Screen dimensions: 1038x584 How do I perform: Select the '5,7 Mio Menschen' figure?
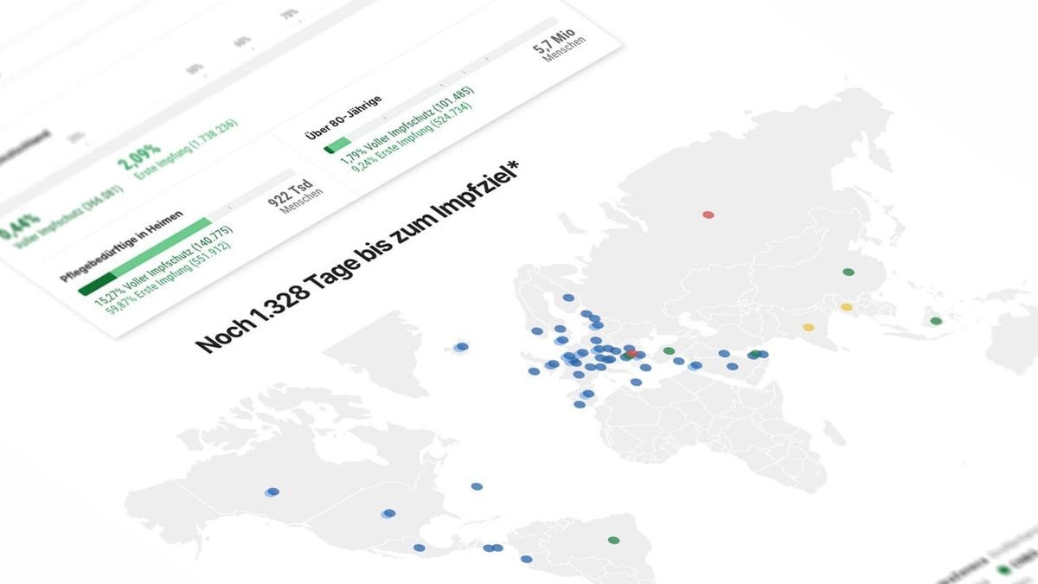tap(559, 48)
